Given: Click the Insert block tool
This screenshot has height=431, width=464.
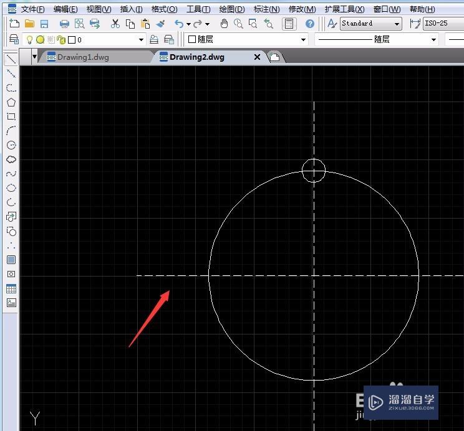Looking at the screenshot, I should coord(11,217).
